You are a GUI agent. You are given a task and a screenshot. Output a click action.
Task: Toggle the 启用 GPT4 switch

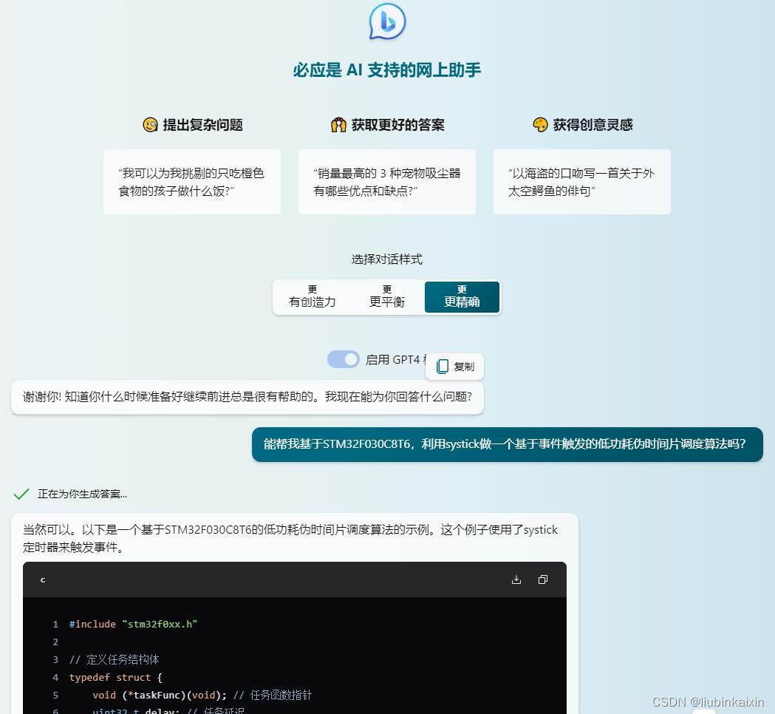coord(344,359)
